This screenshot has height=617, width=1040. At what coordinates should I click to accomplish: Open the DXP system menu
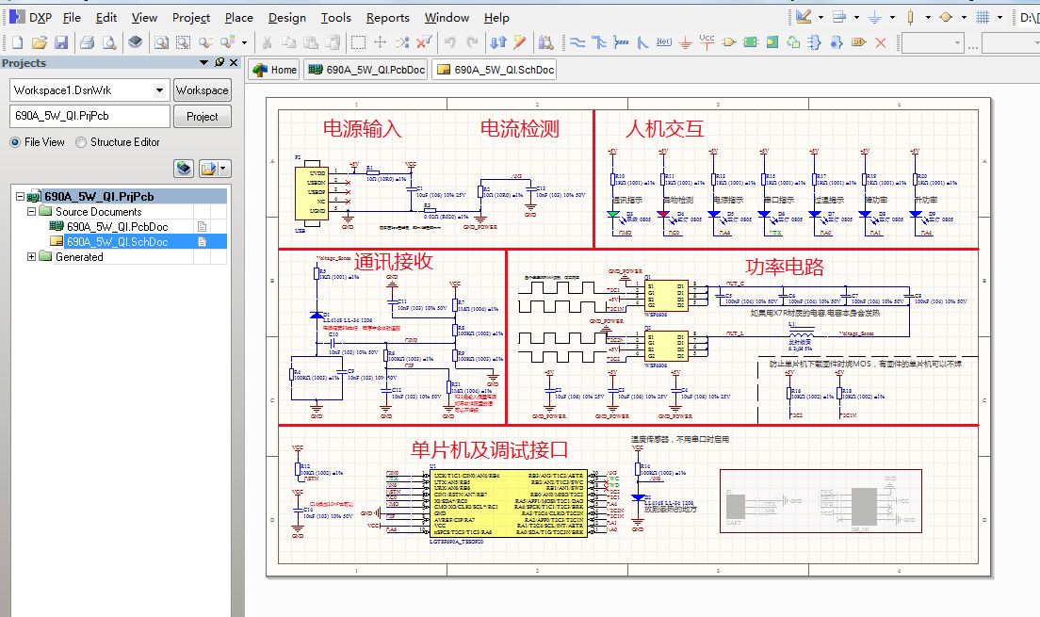point(31,18)
